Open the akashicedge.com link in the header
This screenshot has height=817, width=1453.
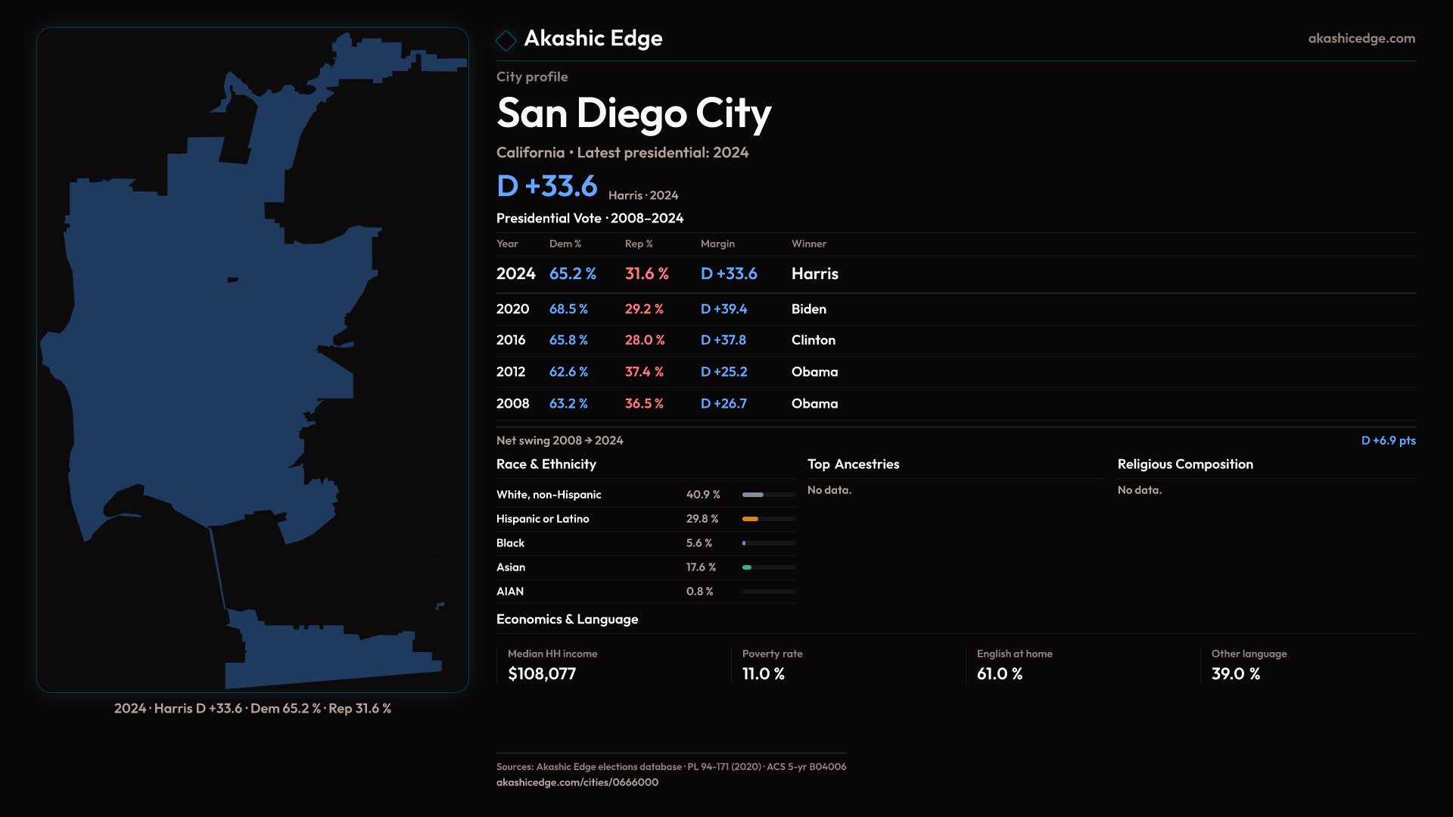click(x=1361, y=39)
